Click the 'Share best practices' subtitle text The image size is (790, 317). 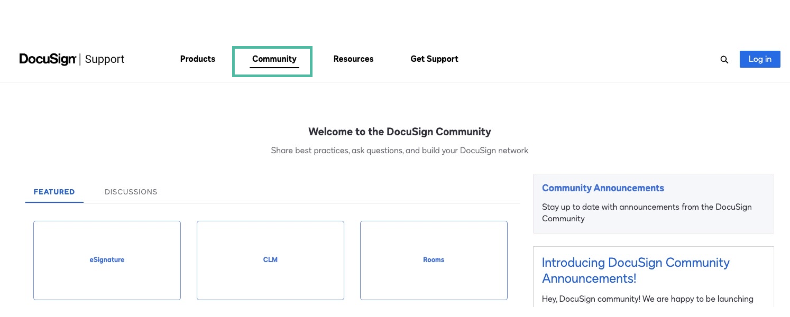[x=399, y=150]
